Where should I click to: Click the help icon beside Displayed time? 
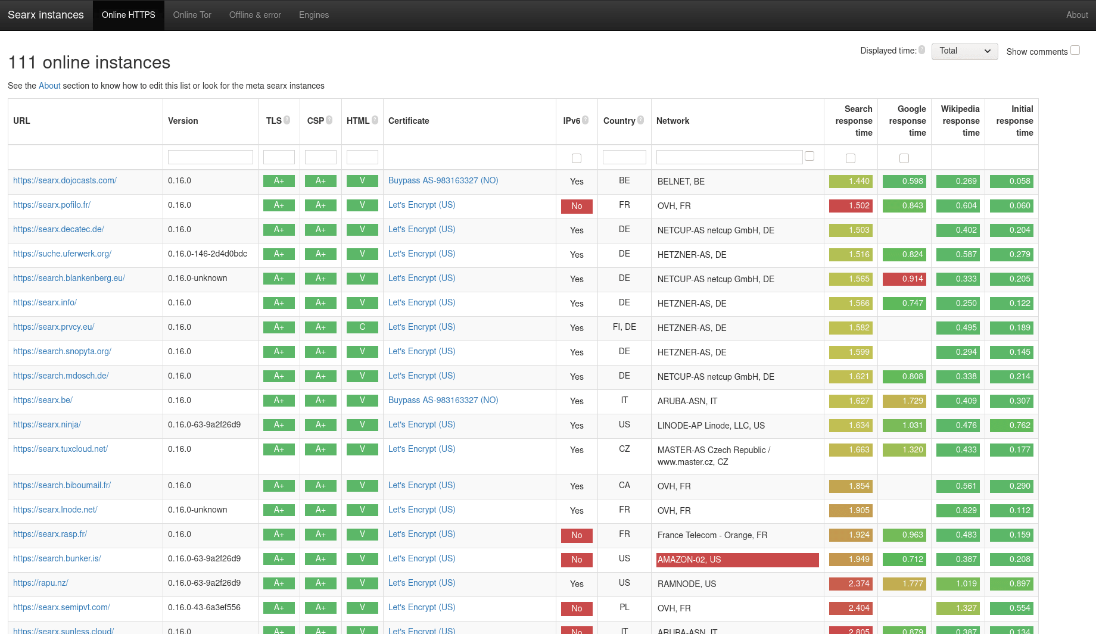coord(922,50)
